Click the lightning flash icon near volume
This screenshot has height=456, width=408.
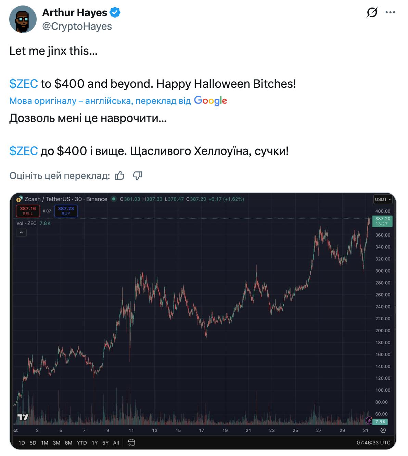369,420
